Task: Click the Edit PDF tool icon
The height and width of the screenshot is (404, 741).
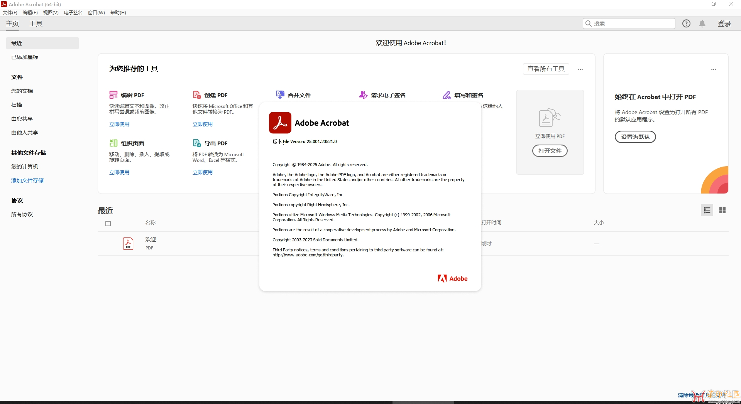Action: (x=113, y=95)
